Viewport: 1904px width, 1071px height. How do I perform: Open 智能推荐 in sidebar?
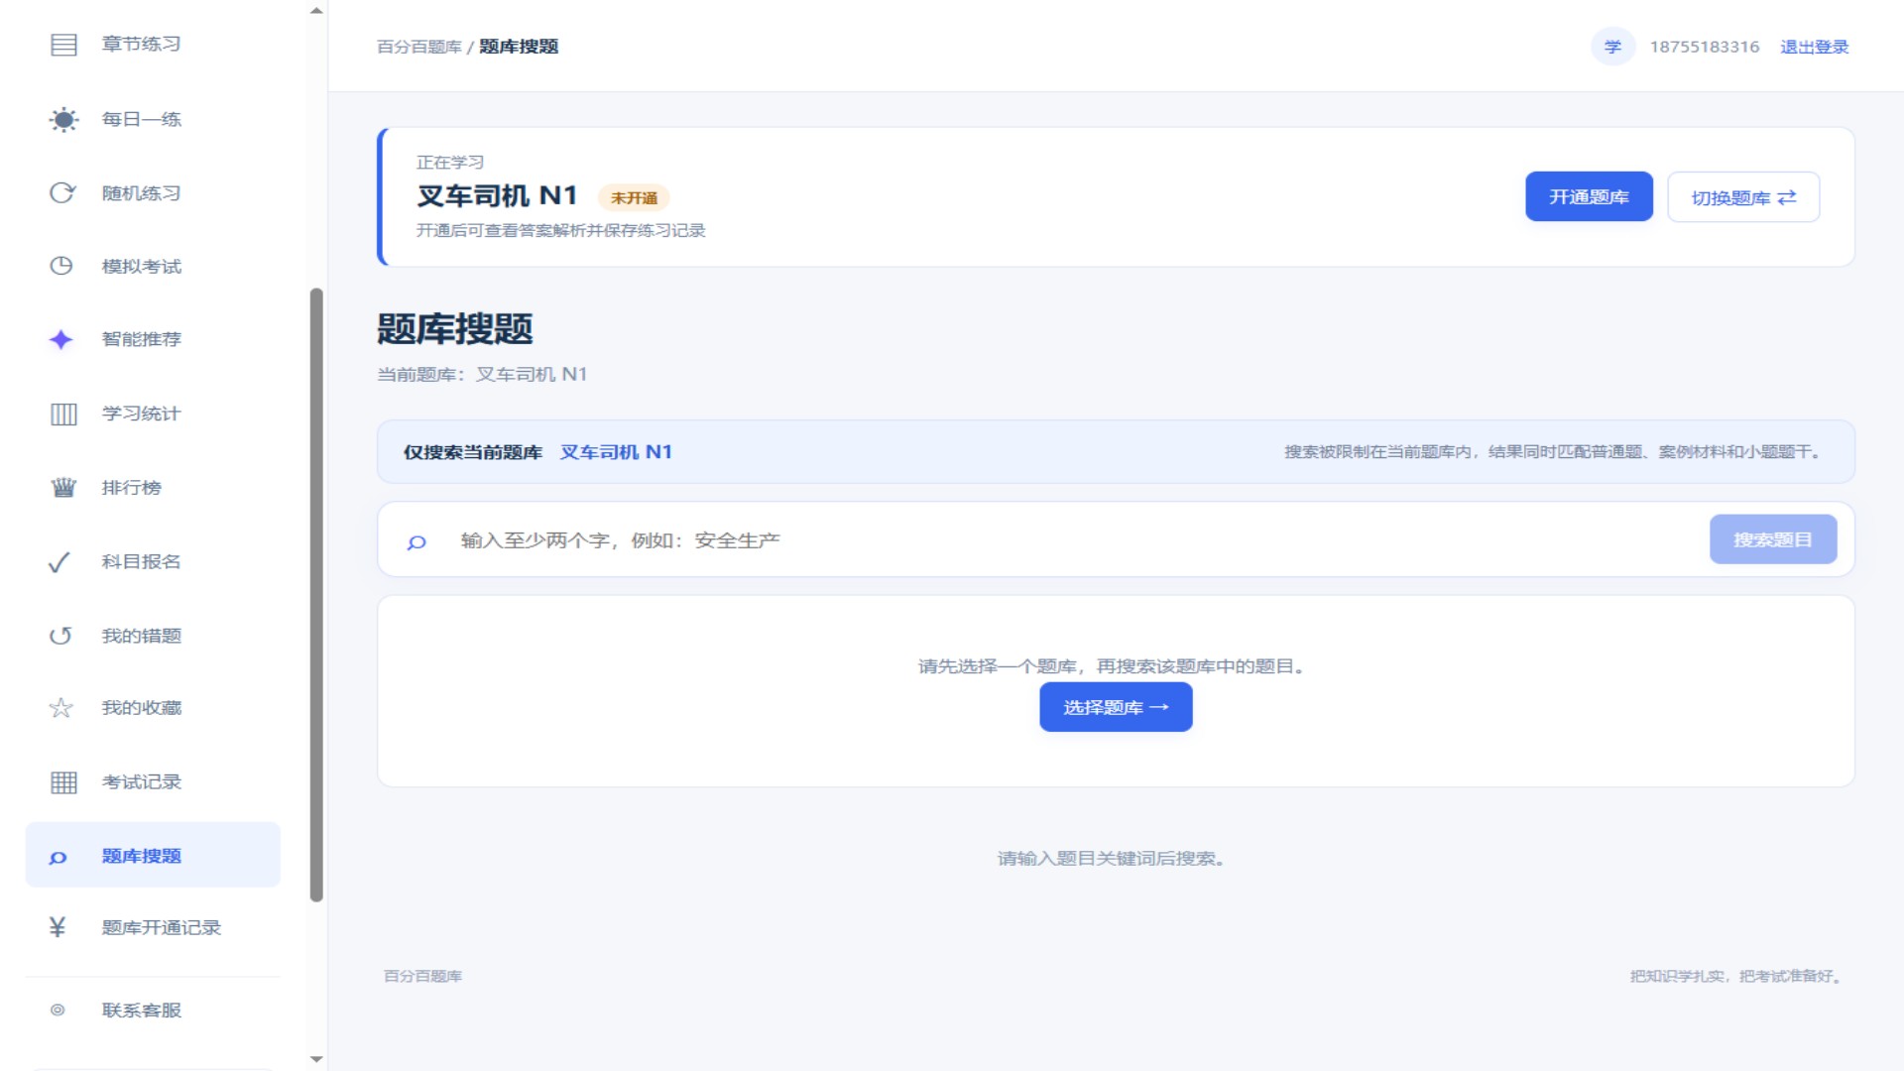[x=153, y=340]
